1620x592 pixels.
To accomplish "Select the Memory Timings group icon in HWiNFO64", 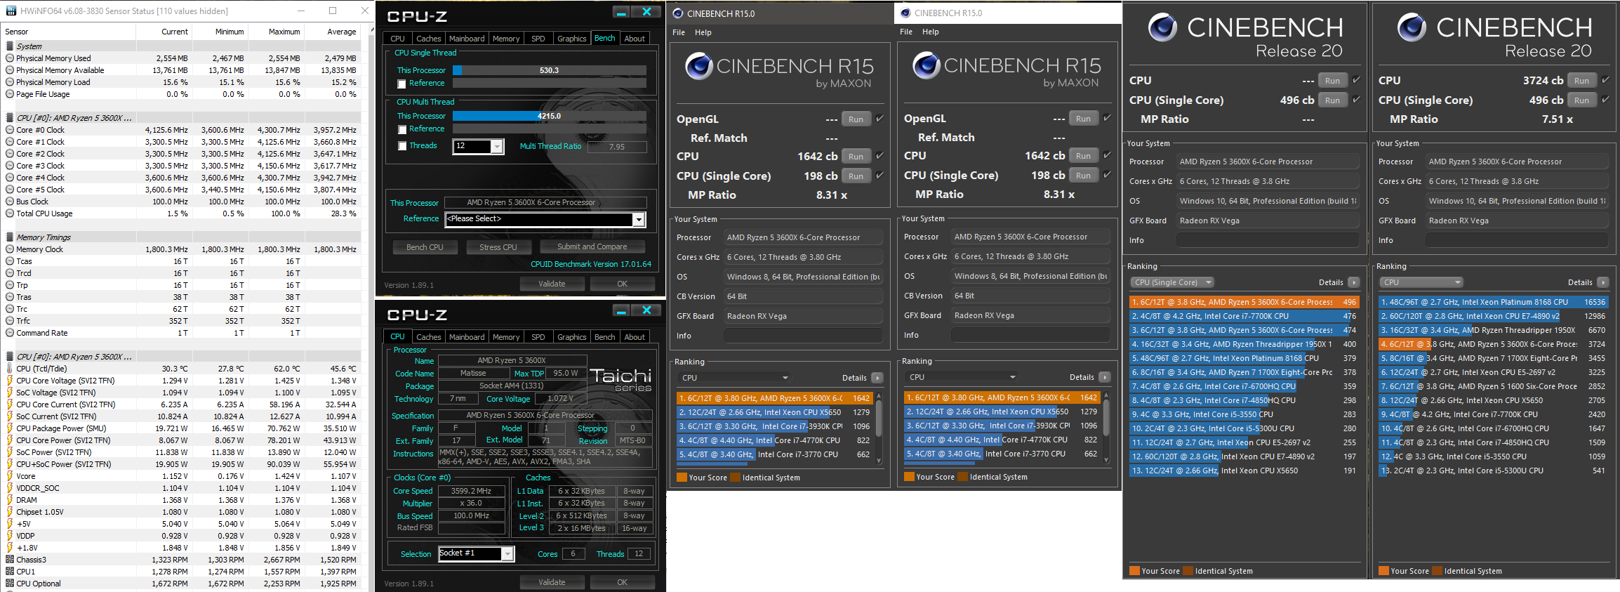I will coord(10,237).
